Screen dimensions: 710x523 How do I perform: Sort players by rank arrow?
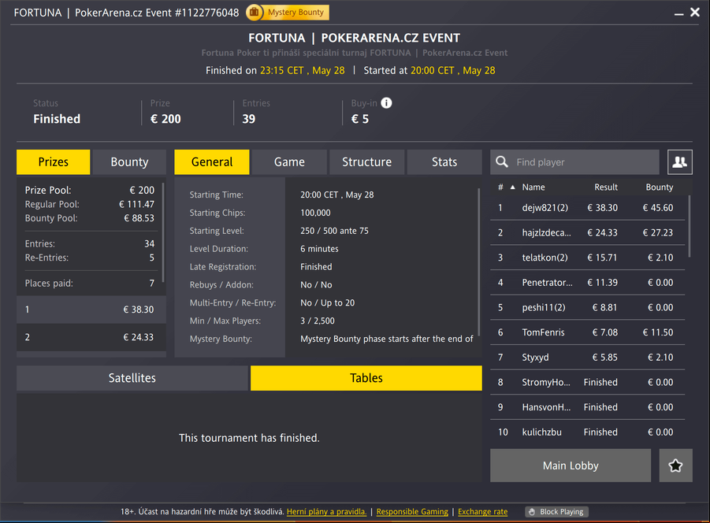click(512, 187)
